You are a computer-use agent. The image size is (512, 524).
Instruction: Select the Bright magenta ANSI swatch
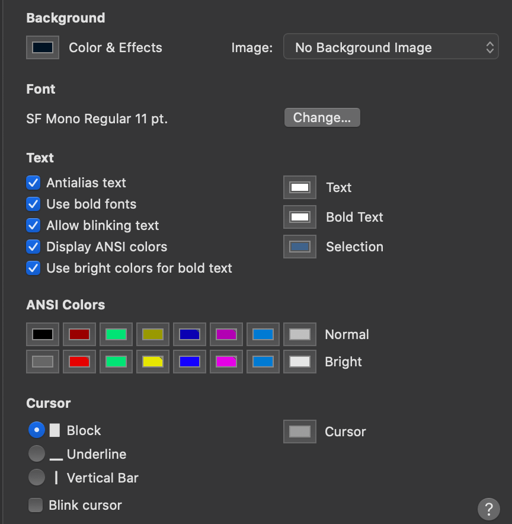pos(226,362)
